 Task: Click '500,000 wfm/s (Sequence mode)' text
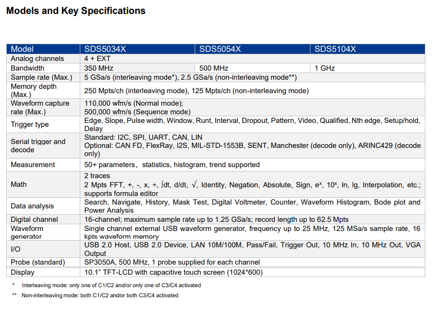point(137,112)
